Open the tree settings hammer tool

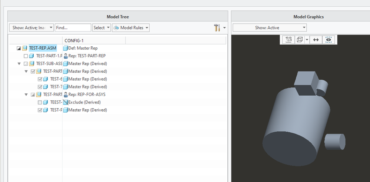point(217,28)
